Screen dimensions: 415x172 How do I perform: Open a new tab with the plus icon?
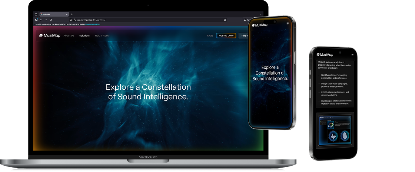tap(72, 14)
